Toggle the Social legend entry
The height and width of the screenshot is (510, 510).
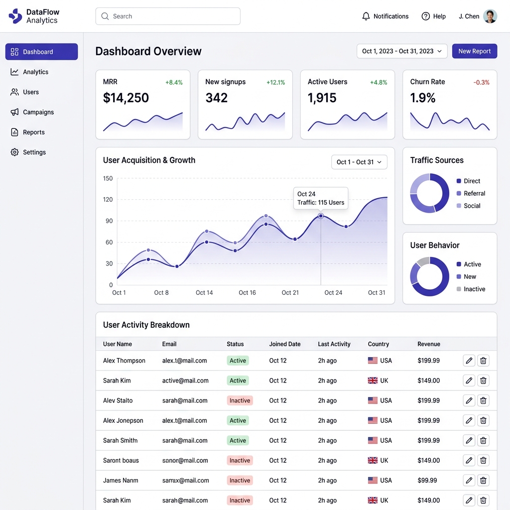point(468,206)
